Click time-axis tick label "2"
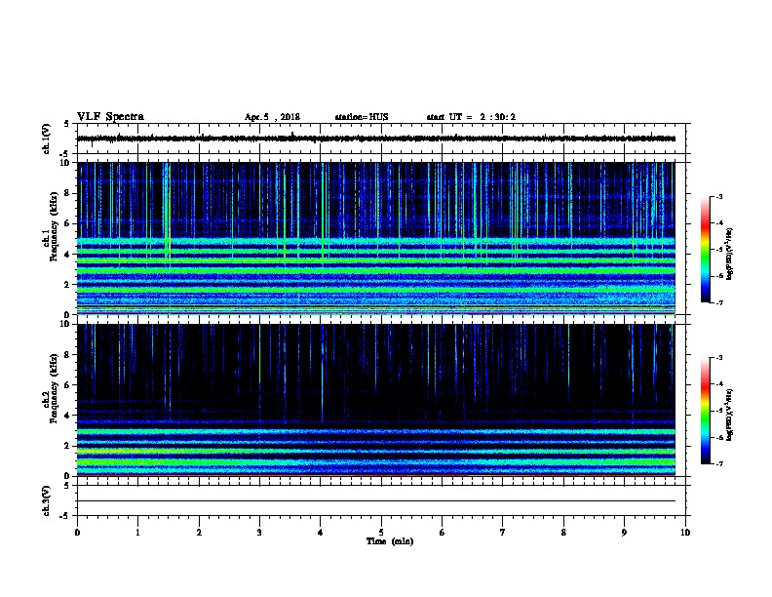 pyautogui.click(x=199, y=532)
